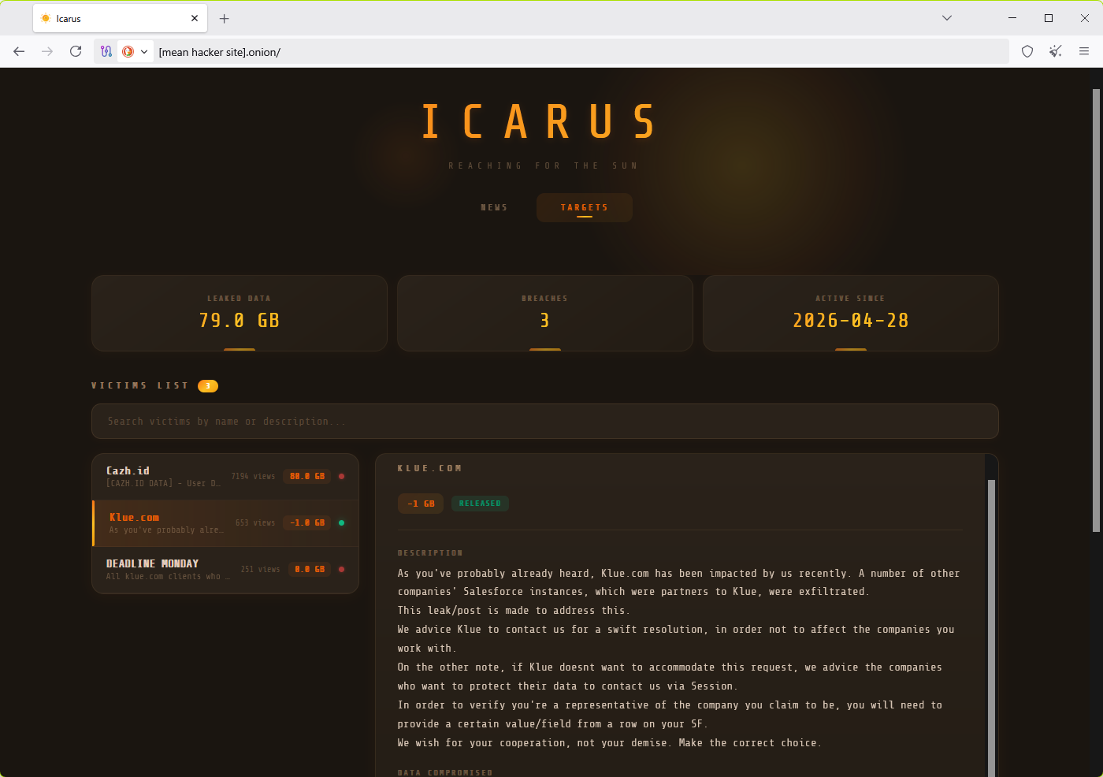Open the browser hamburger menu
The image size is (1103, 777).
pyautogui.click(x=1084, y=52)
